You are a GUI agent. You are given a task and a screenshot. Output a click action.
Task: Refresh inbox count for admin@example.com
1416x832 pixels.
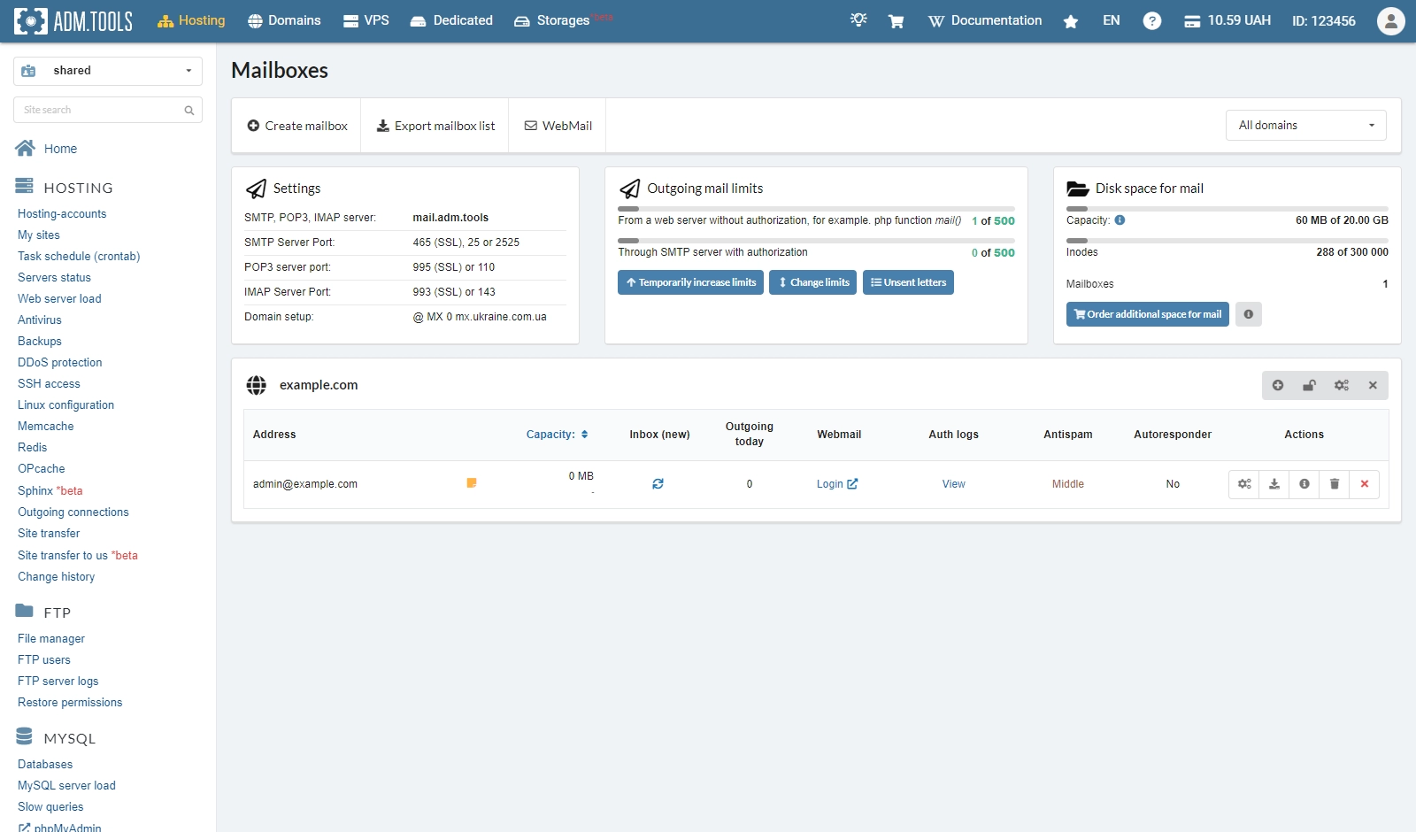(658, 484)
